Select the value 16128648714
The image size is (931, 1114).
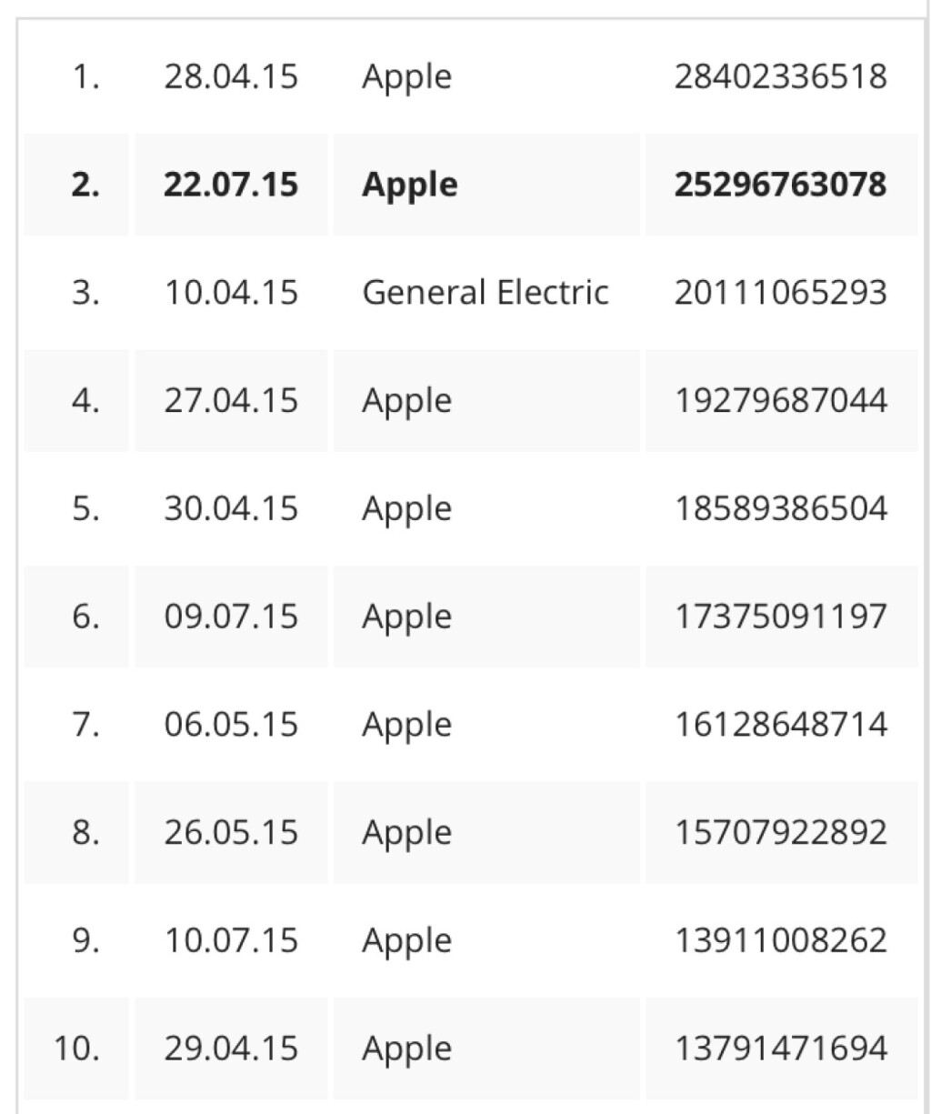780,725
